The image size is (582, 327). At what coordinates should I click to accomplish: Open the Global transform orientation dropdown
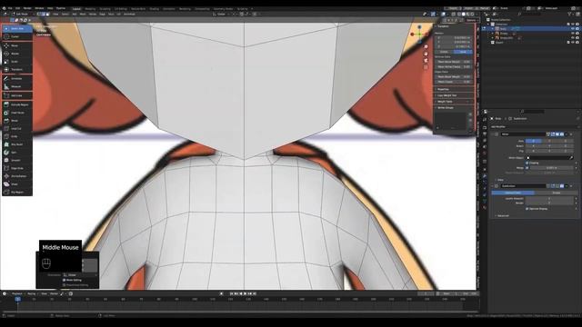(x=221, y=15)
